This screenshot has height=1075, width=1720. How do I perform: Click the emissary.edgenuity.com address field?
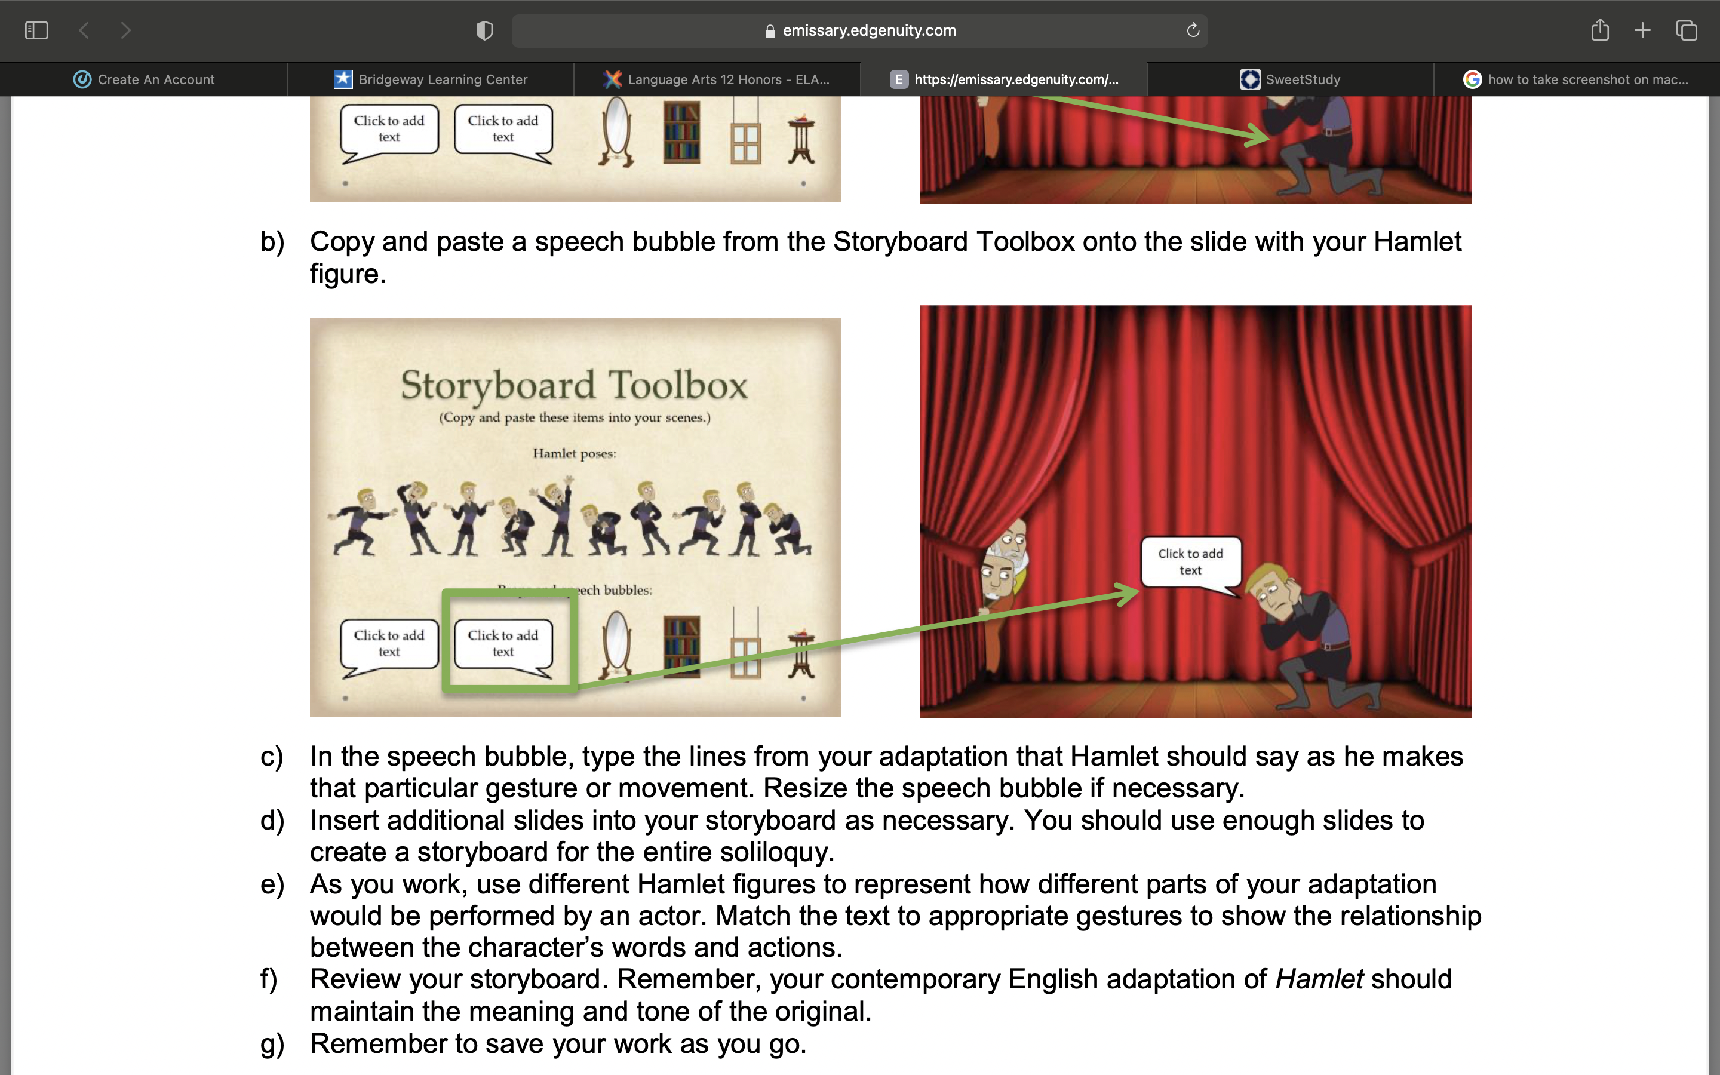(x=859, y=30)
